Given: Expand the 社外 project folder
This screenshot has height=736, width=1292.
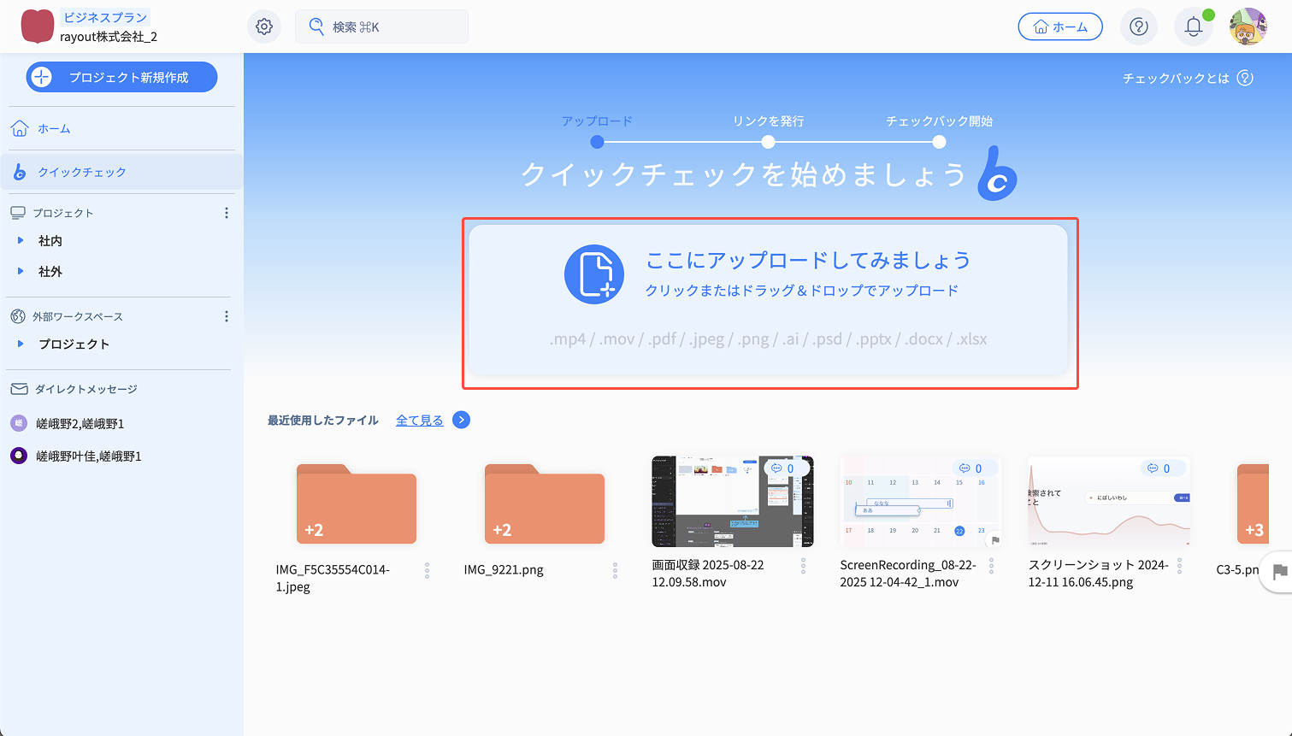Looking at the screenshot, I should point(21,272).
